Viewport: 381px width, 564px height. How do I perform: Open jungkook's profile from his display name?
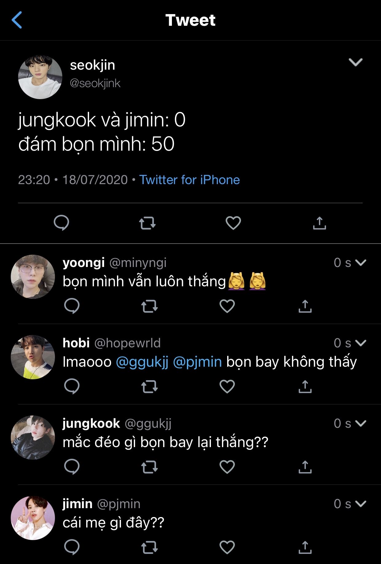click(91, 423)
